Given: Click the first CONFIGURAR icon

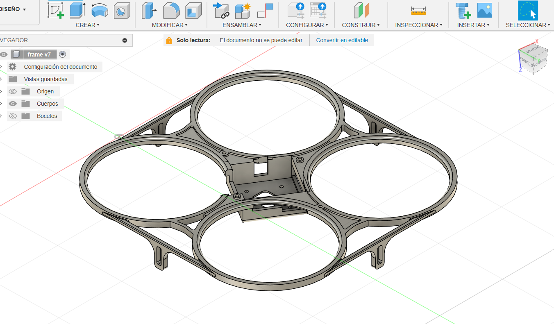Looking at the screenshot, I should [295, 10].
